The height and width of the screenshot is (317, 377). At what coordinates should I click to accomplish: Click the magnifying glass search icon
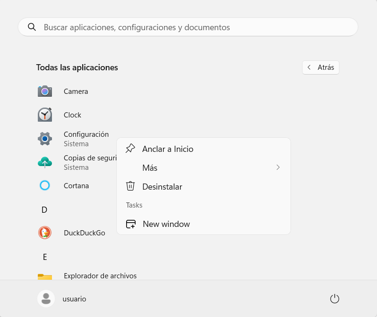tap(32, 27)
